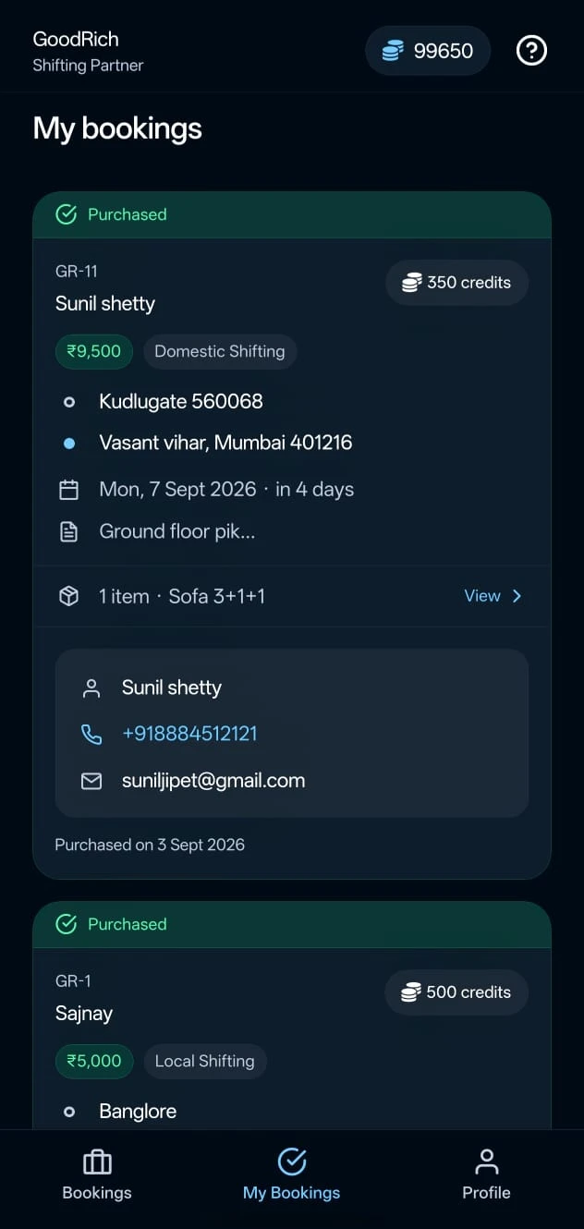Viewport: 584px width, 1229px height.
Task: Click the package box icon beside 1 item
Action: coord(68,596)
